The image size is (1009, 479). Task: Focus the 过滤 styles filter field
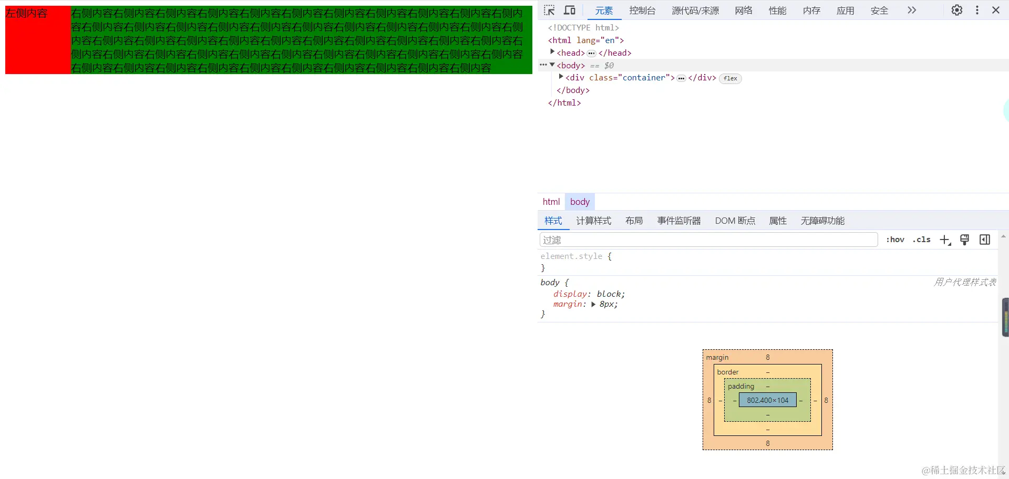pyautogui.click(x=708, y=240)
